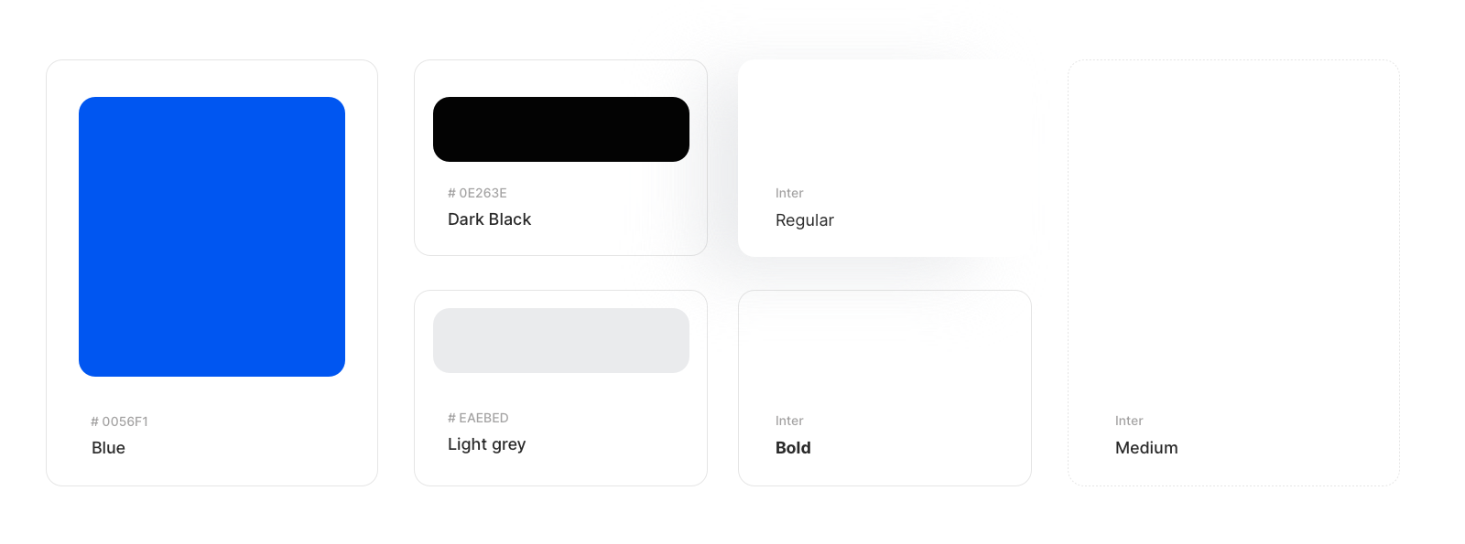Viewport: 1465px width, 544px height.
Task: Select the "Dark Black" color name label
Action: pos(489,219)
